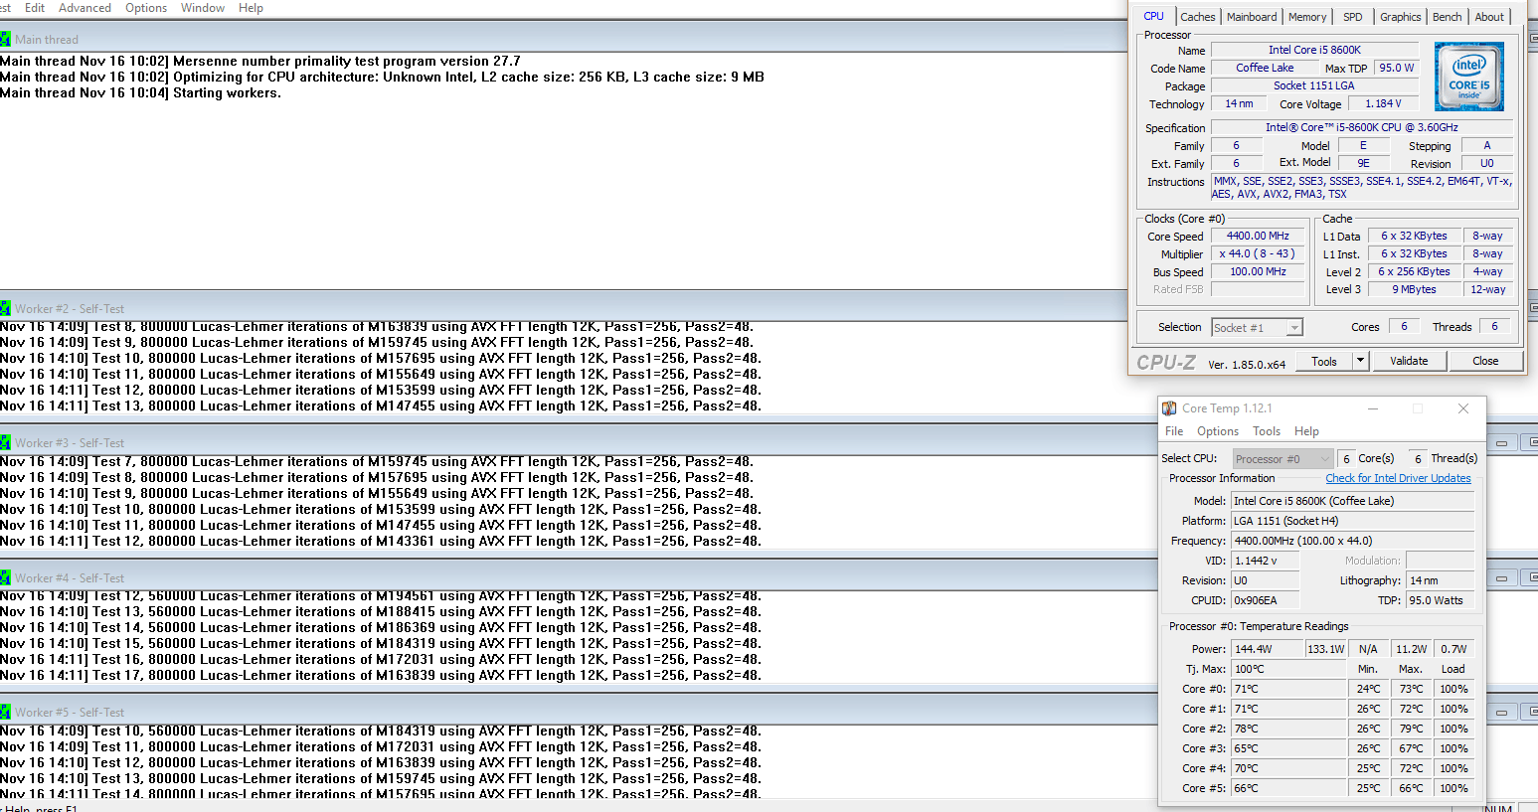Open the Options menu in Prime95
This screenshot has height=812, width=1538.
(146, 8)
